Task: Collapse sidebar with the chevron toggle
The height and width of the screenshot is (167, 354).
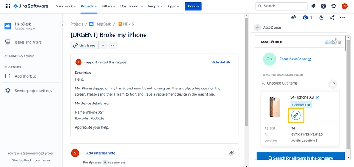Action: pyautogui.click(x=62, y=25)
